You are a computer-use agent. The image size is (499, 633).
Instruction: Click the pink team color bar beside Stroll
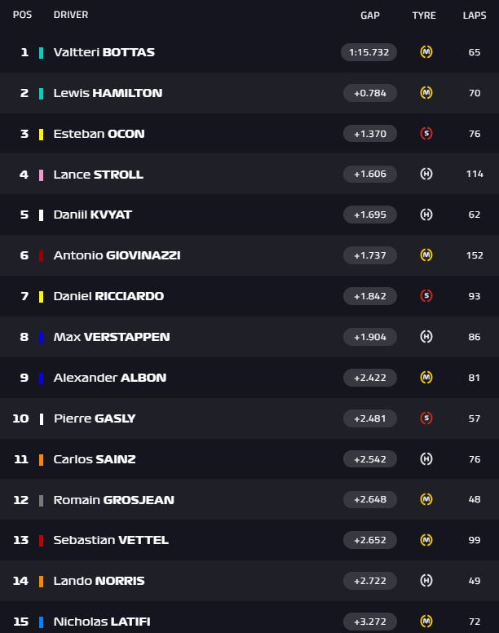click(41, 175)
